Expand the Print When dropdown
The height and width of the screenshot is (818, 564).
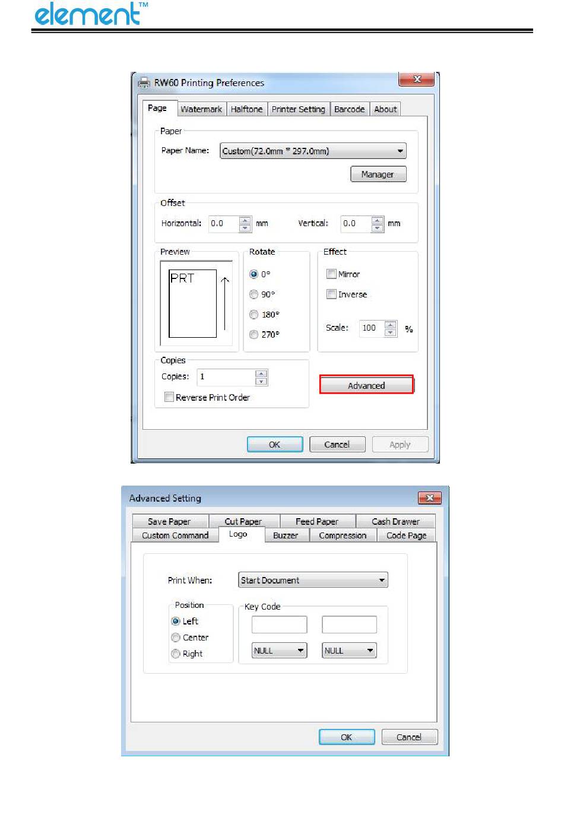click(313, 580)
